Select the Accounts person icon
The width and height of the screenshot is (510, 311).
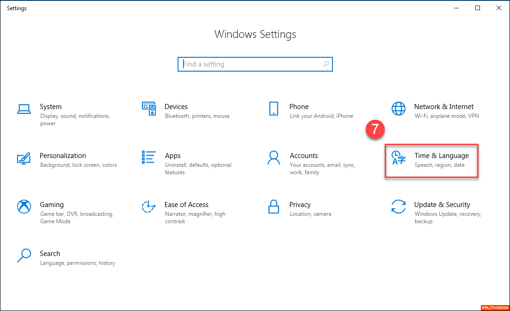[274, 158]
